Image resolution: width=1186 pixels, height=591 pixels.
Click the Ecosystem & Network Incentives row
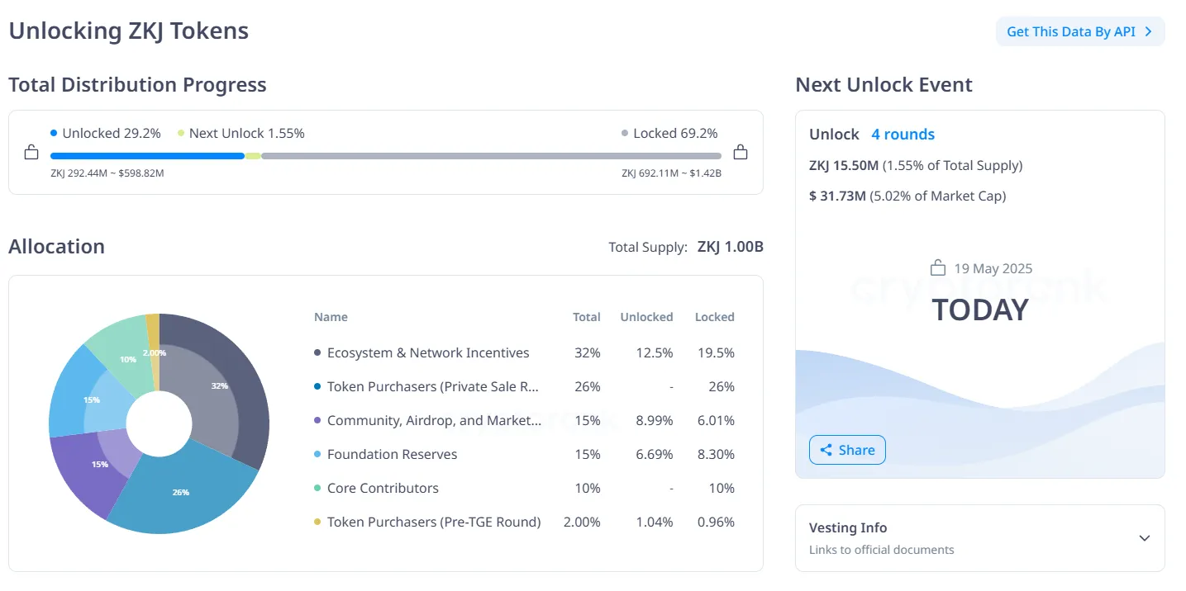point(428,352)
